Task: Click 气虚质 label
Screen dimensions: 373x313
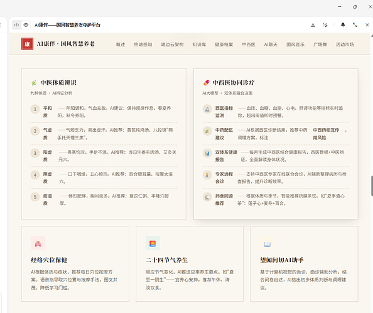Action: coord(47,134)
